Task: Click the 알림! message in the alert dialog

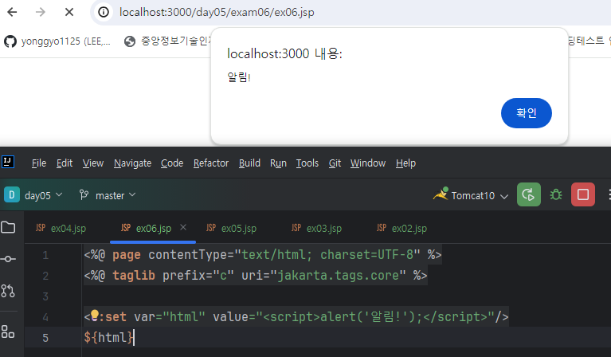Action: click(239, 77)
